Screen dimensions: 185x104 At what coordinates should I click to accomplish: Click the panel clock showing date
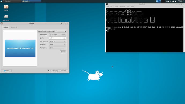(x=181, y=1)
